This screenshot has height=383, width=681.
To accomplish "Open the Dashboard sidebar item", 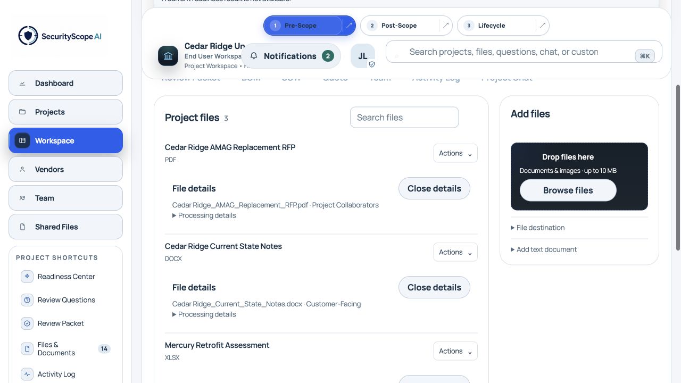I will click(65, 84).
